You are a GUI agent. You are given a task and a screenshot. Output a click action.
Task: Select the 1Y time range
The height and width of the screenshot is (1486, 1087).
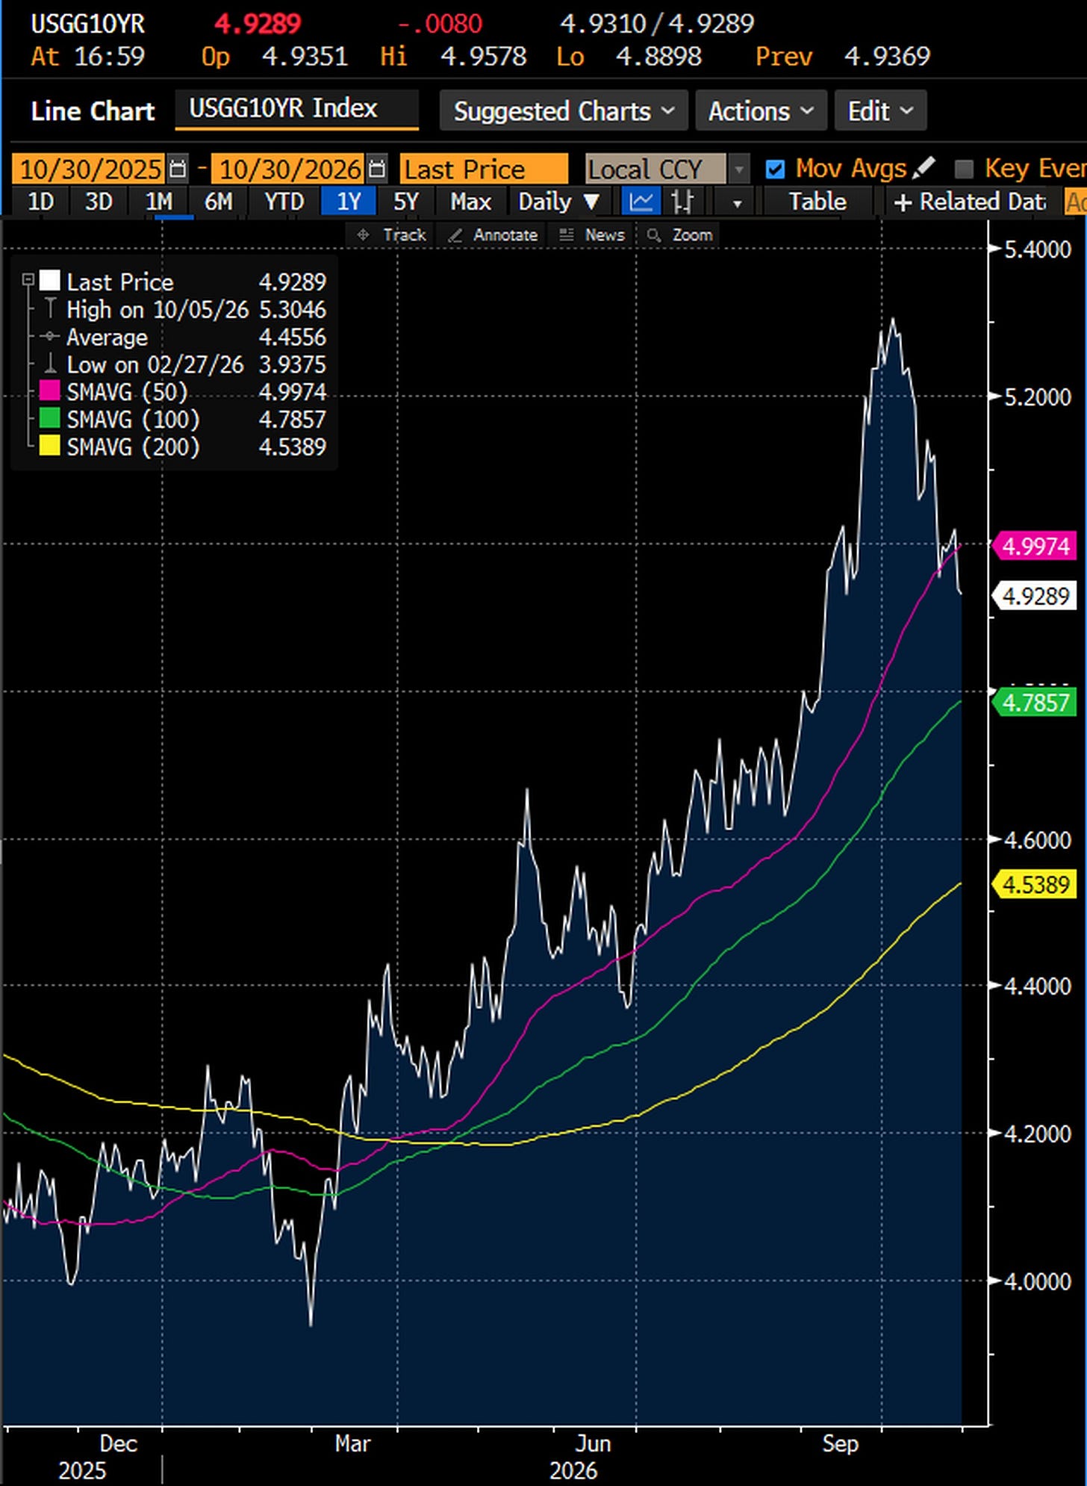[349, 202]
